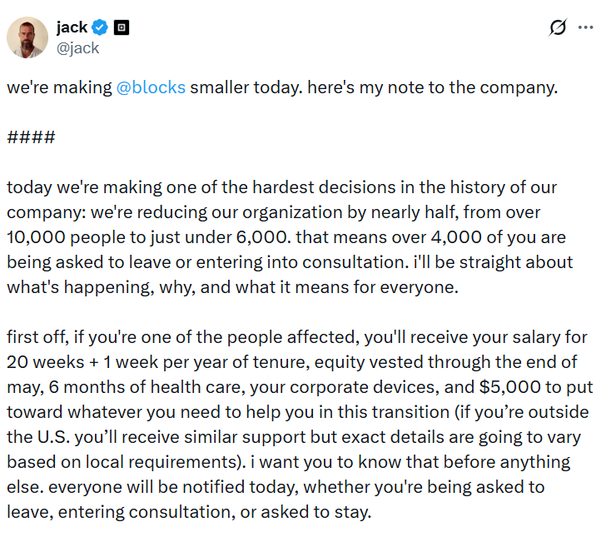Click the display name "jack"
601x537 pixels.
[x=72, y=27]
